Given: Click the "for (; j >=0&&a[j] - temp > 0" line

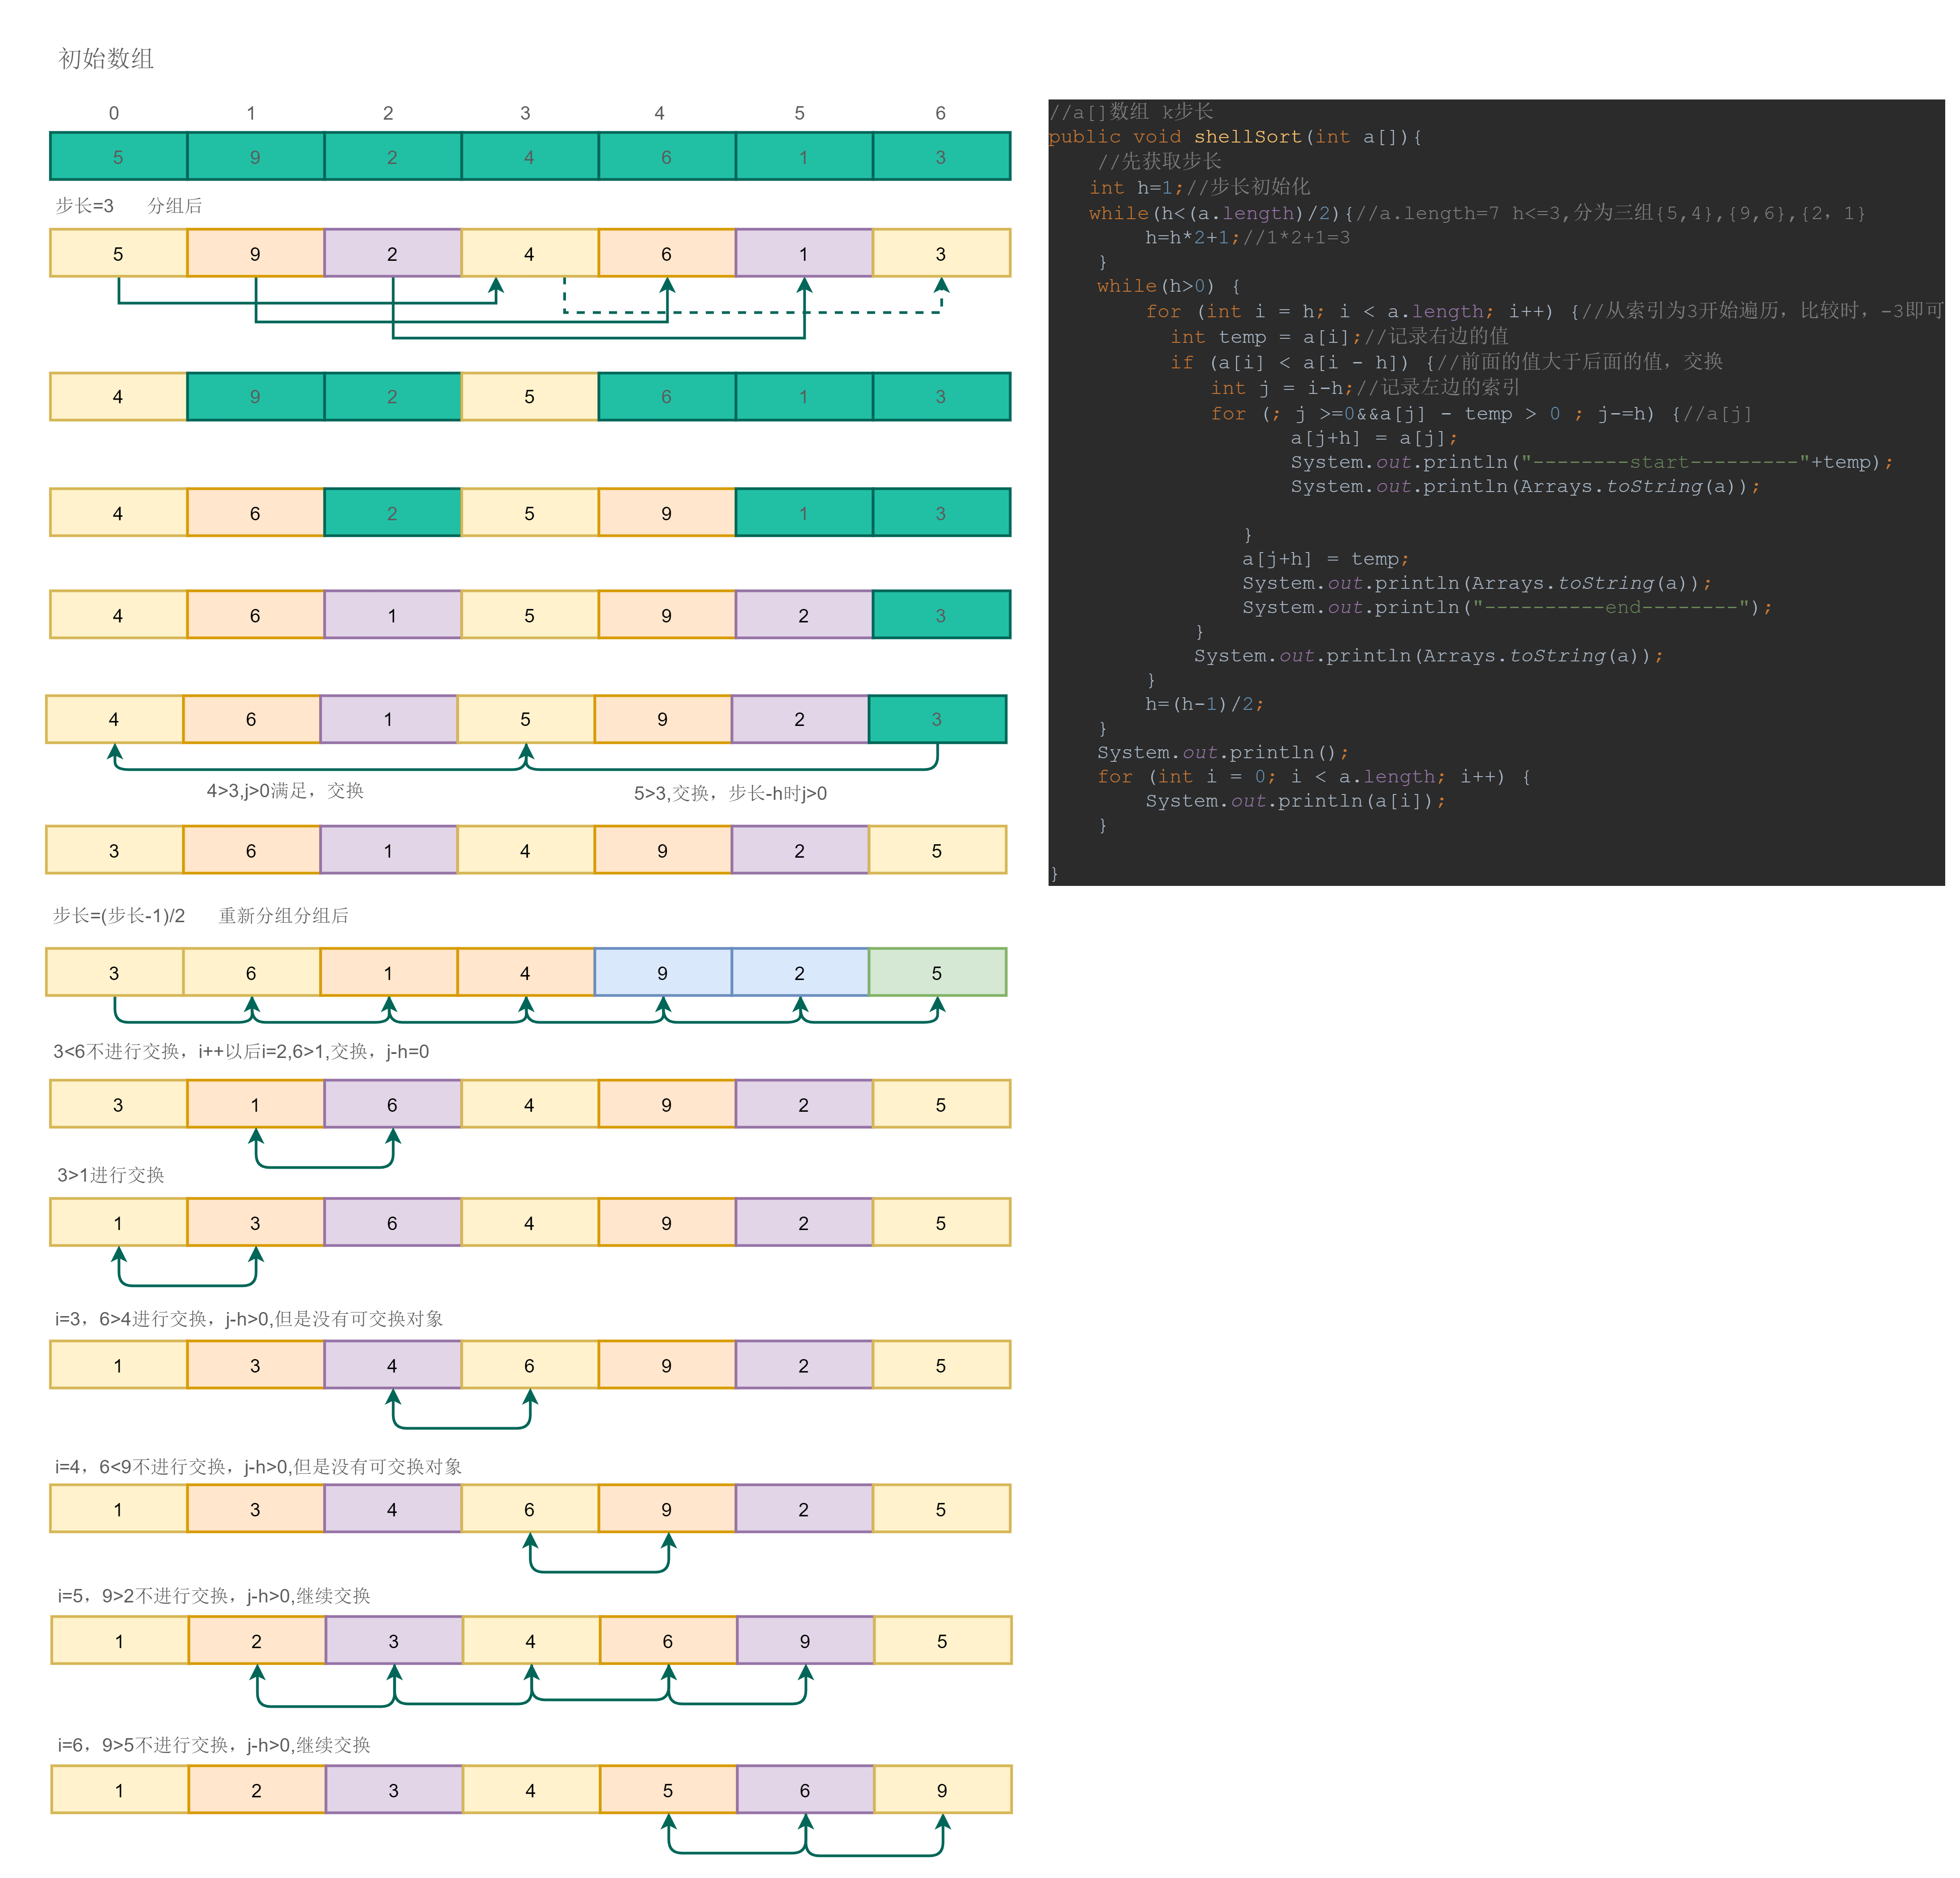Looking at the screenshot, I should point(1481,414).
